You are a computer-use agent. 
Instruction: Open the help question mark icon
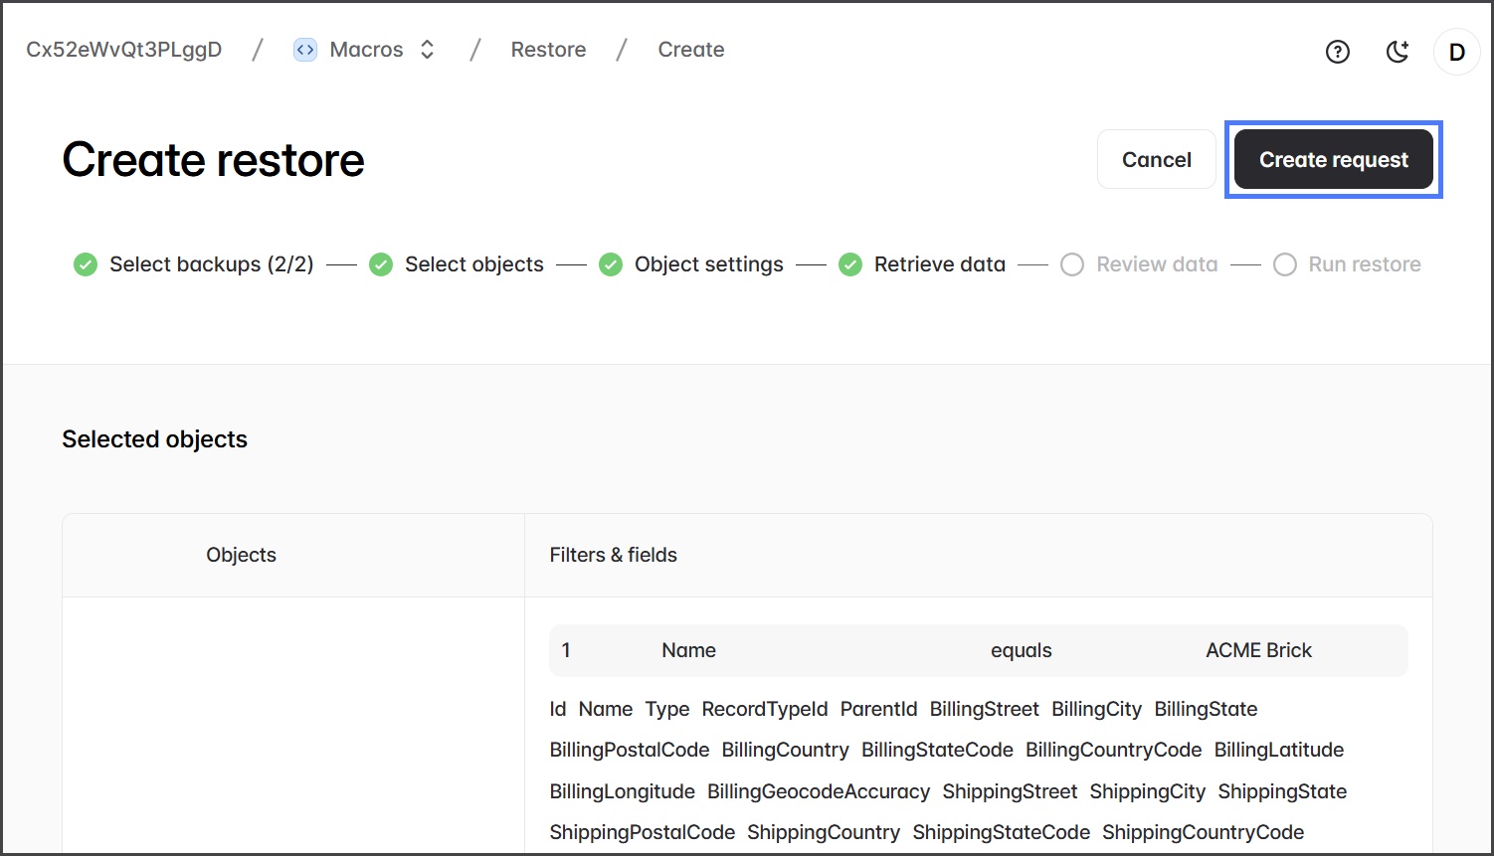(x=1338, y=52)
